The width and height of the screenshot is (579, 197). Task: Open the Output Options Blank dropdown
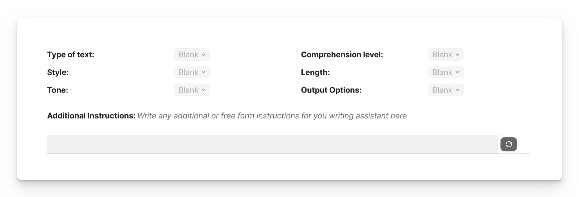coord(446,90)
